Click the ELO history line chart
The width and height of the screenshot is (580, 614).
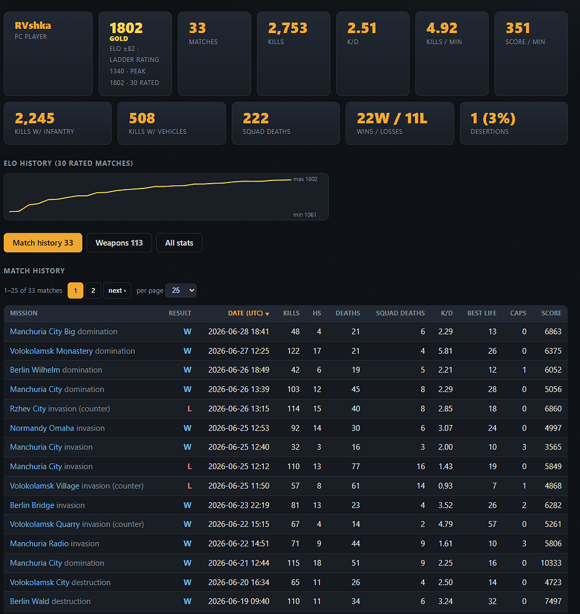[x=166, y=197]
